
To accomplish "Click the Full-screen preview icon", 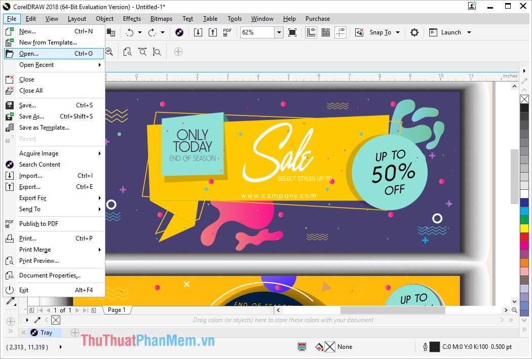I will (x=292, y=32).
